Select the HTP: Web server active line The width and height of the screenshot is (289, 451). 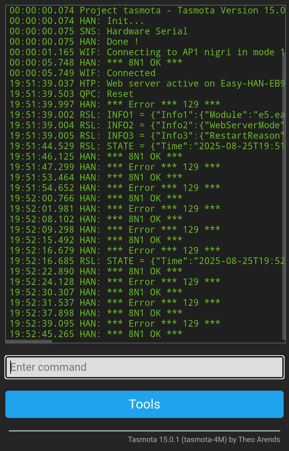click(147, 84)
